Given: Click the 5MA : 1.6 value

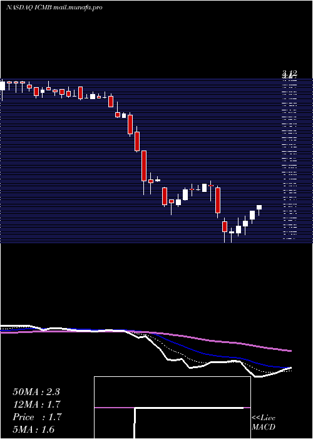Looking at the screenshot, I should (x=34, y=429).
